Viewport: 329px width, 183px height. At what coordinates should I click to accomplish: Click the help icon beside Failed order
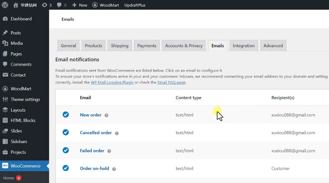tap(109, 151)
